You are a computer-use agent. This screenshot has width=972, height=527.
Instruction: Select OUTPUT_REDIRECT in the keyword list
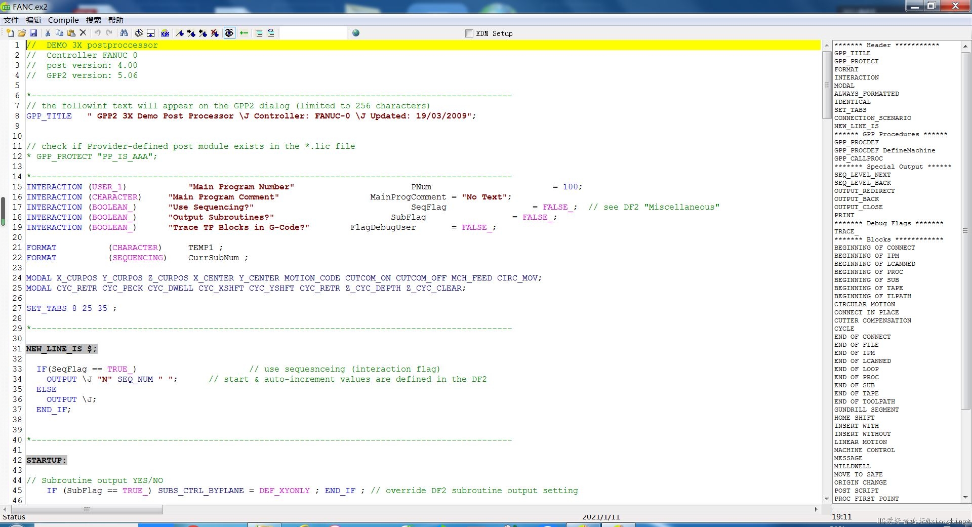pos(865,191)
